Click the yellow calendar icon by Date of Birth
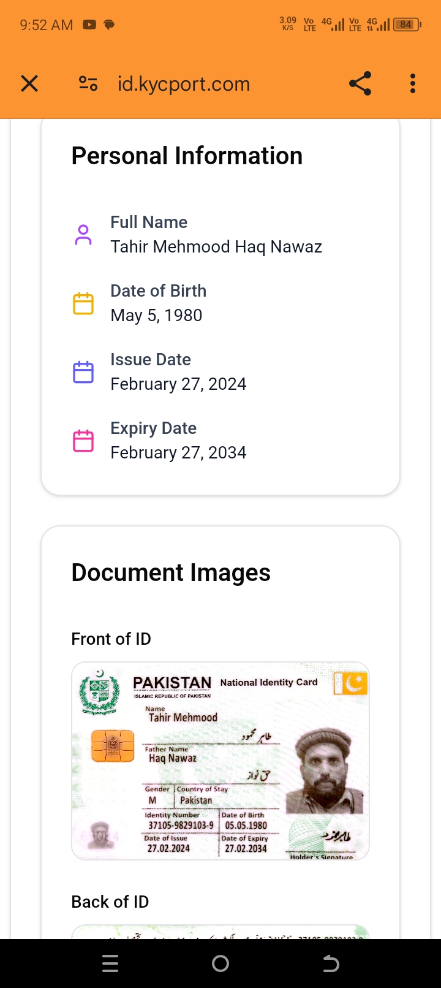The image size is (441, 988). pyautogui.click(x=83, y=303)
